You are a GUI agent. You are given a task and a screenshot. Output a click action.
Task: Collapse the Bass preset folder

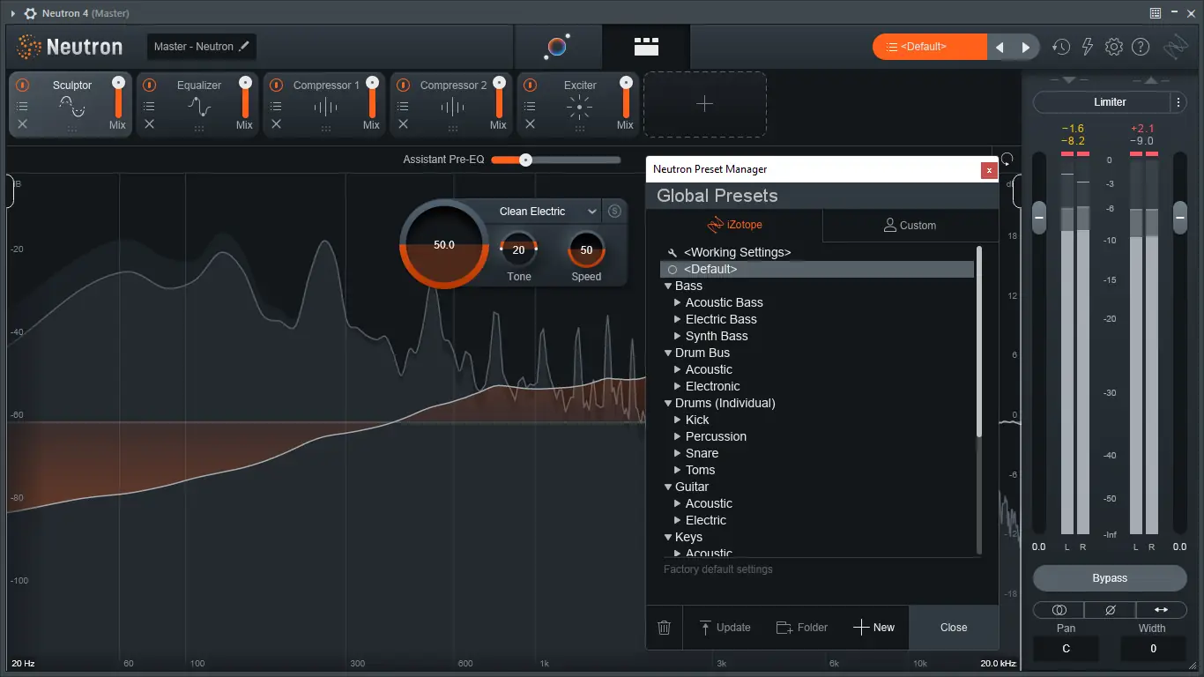[x=668, y=286]
